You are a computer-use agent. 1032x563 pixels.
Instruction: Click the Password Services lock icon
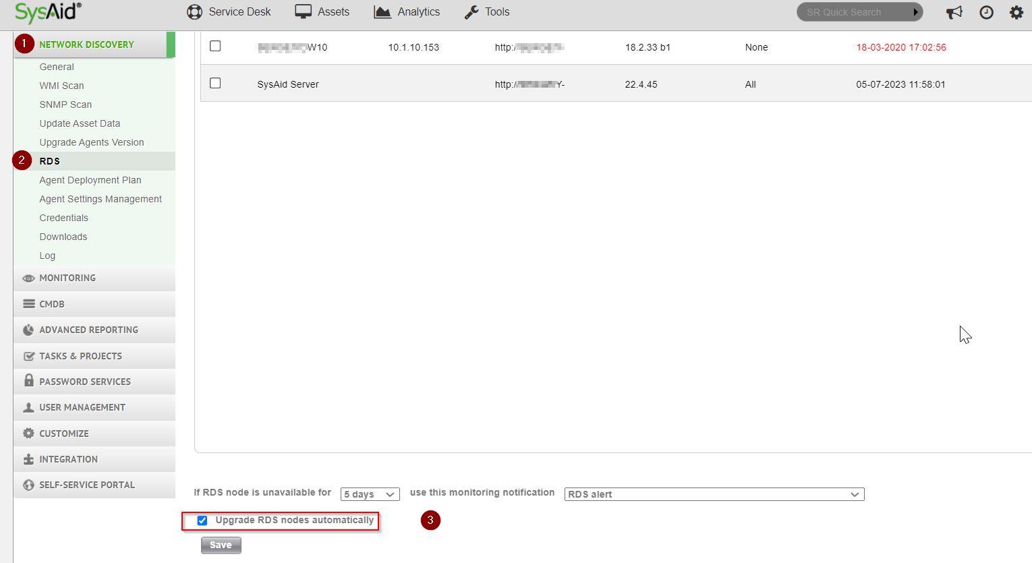tap(29, 381)
